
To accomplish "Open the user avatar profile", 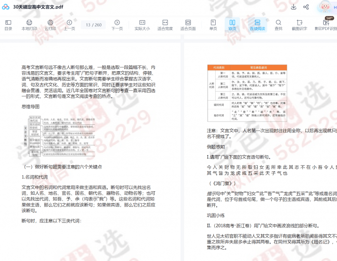I will pyautogui.click(x=325, y=7).
